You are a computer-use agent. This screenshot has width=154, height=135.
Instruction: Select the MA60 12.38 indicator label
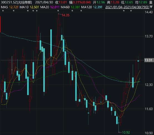[x=70, y=7]
